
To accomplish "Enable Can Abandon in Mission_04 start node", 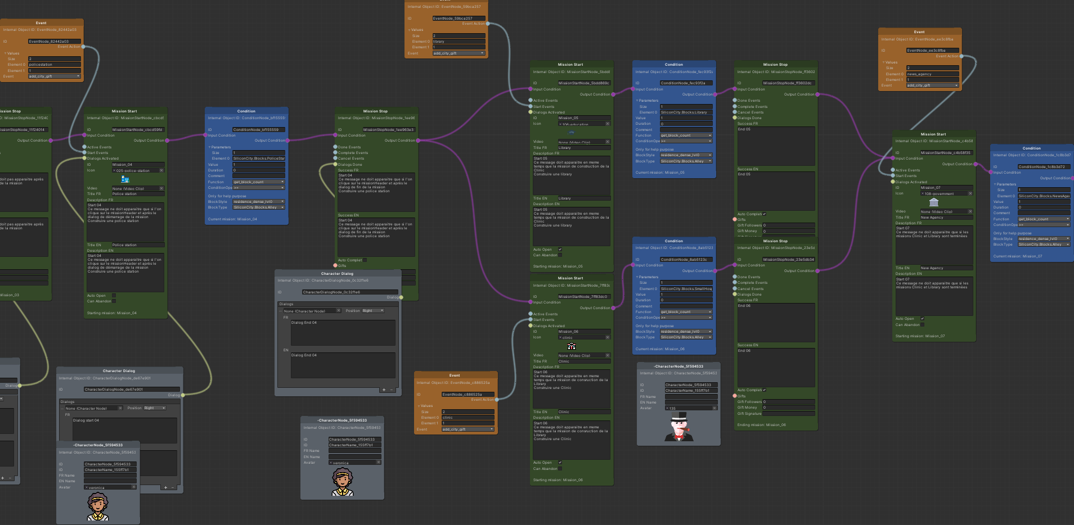I will pos(114,301).
